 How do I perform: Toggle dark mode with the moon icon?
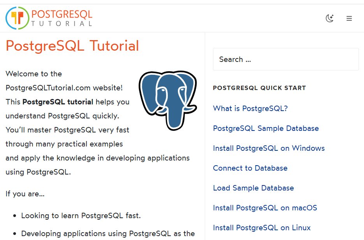tap(330, 18)
